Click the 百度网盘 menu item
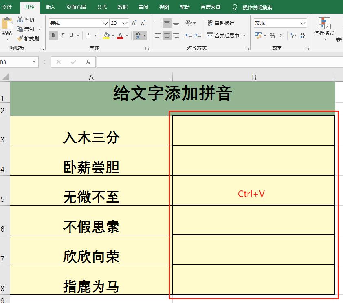The width and height of the screenshot is (343, 303). (x=210, y=7)
